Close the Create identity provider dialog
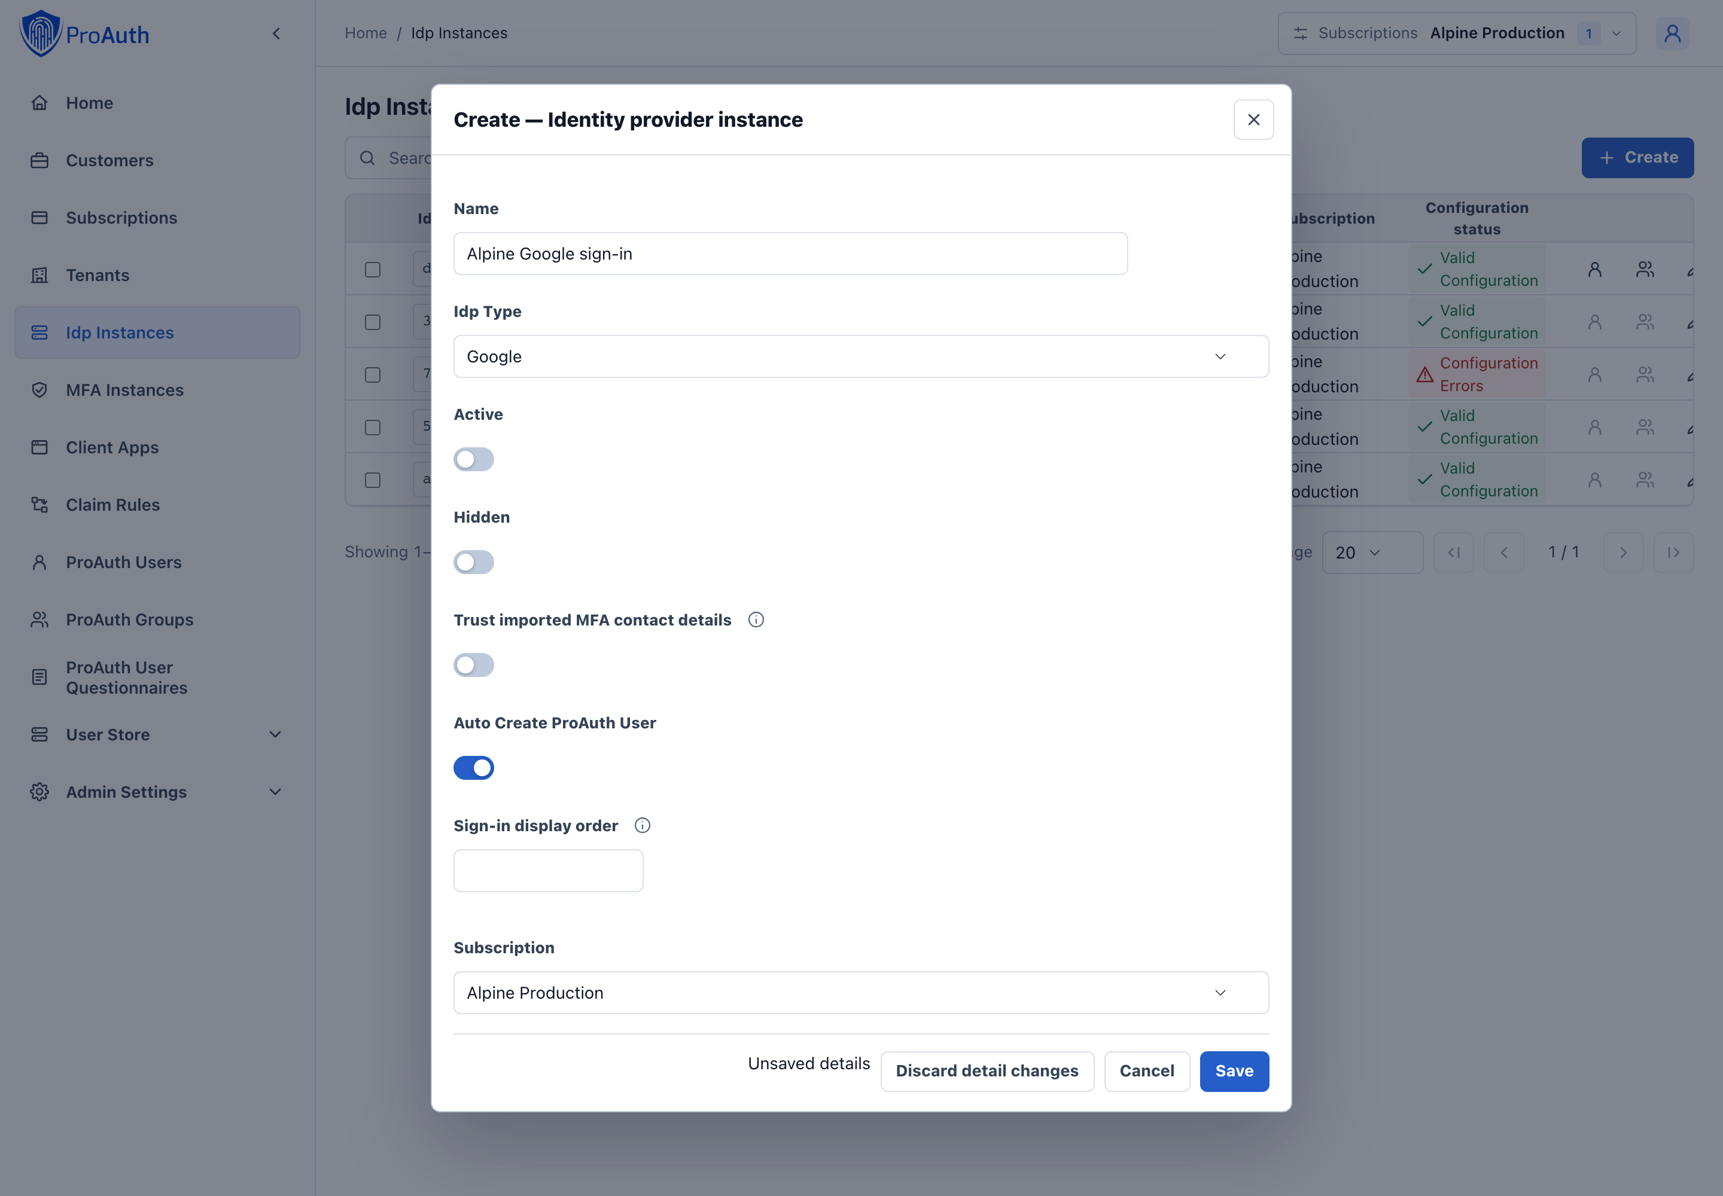This screenshot has height=1196, width=1723. click(x=1253, y=120)
